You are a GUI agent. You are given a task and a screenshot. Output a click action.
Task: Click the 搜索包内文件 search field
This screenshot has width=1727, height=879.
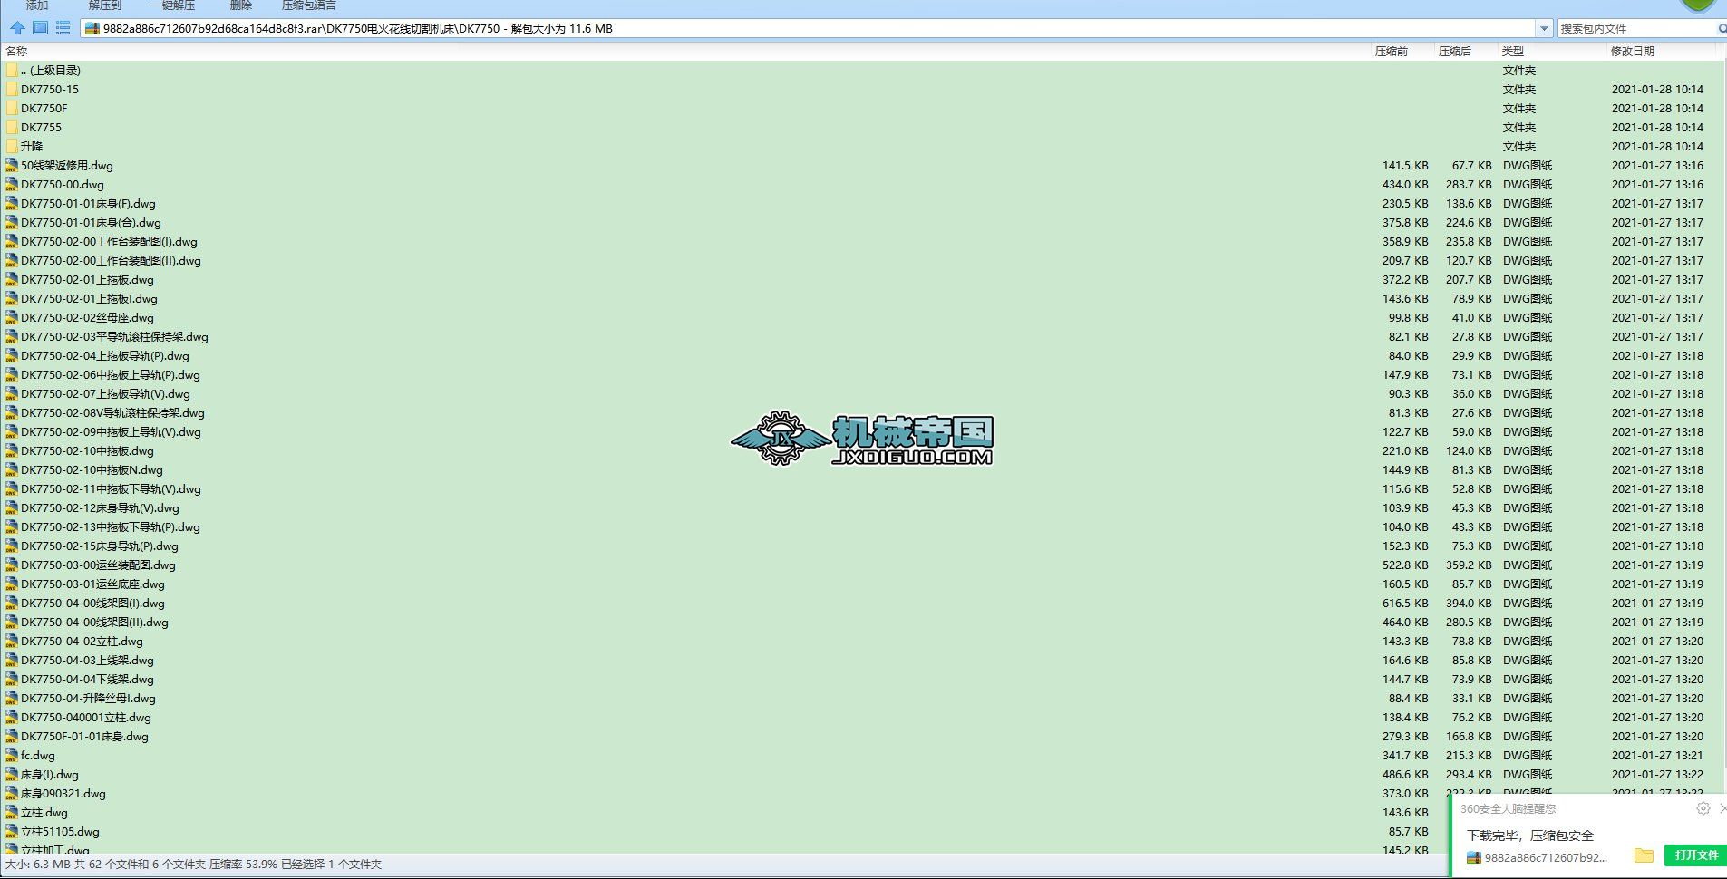pos(1632,28)
